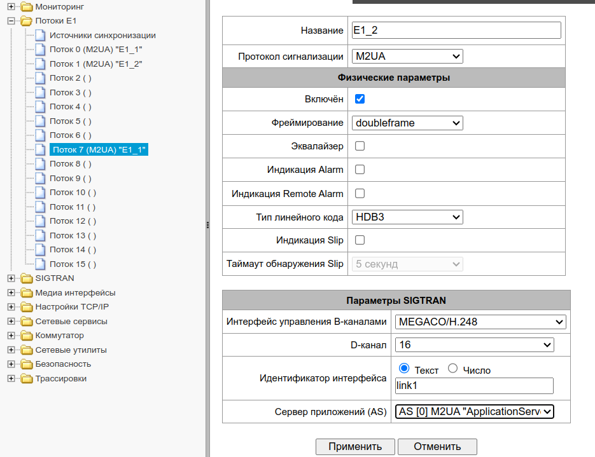Click the Поток 3 document icon
Image resolution: width=595 pixels, height=457 pixels.
40,93
